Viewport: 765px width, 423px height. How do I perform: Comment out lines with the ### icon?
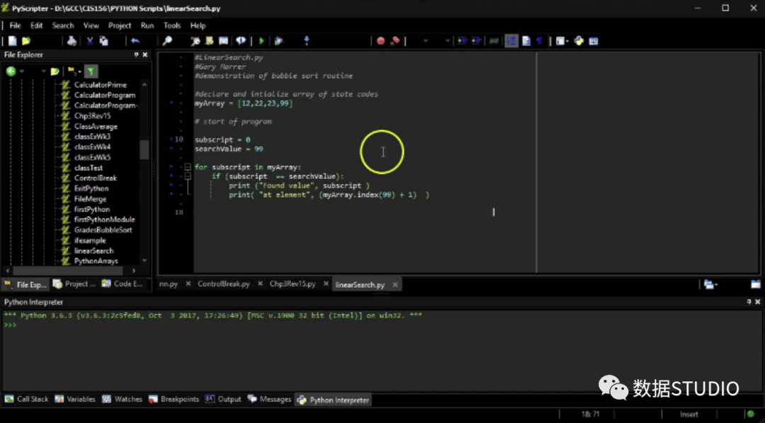coord(494,41)
